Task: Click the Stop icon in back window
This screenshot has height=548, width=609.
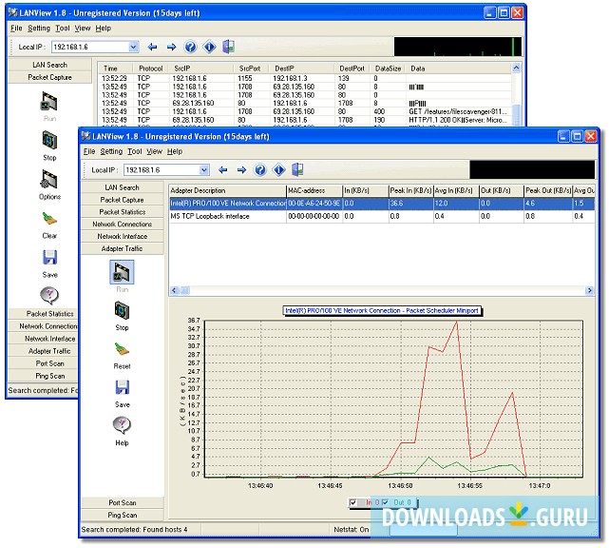Action: (x=49, y=141)
